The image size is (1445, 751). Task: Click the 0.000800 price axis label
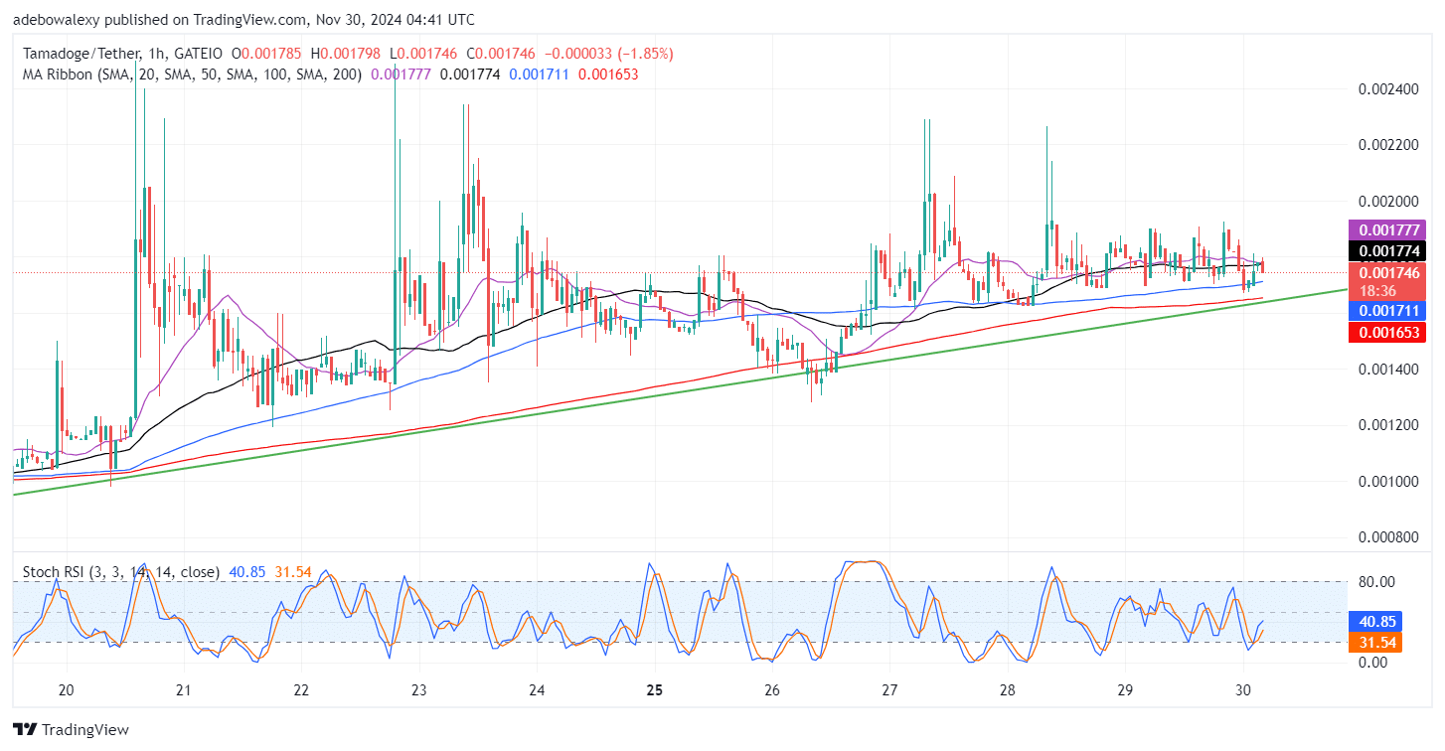[1388, 537]
